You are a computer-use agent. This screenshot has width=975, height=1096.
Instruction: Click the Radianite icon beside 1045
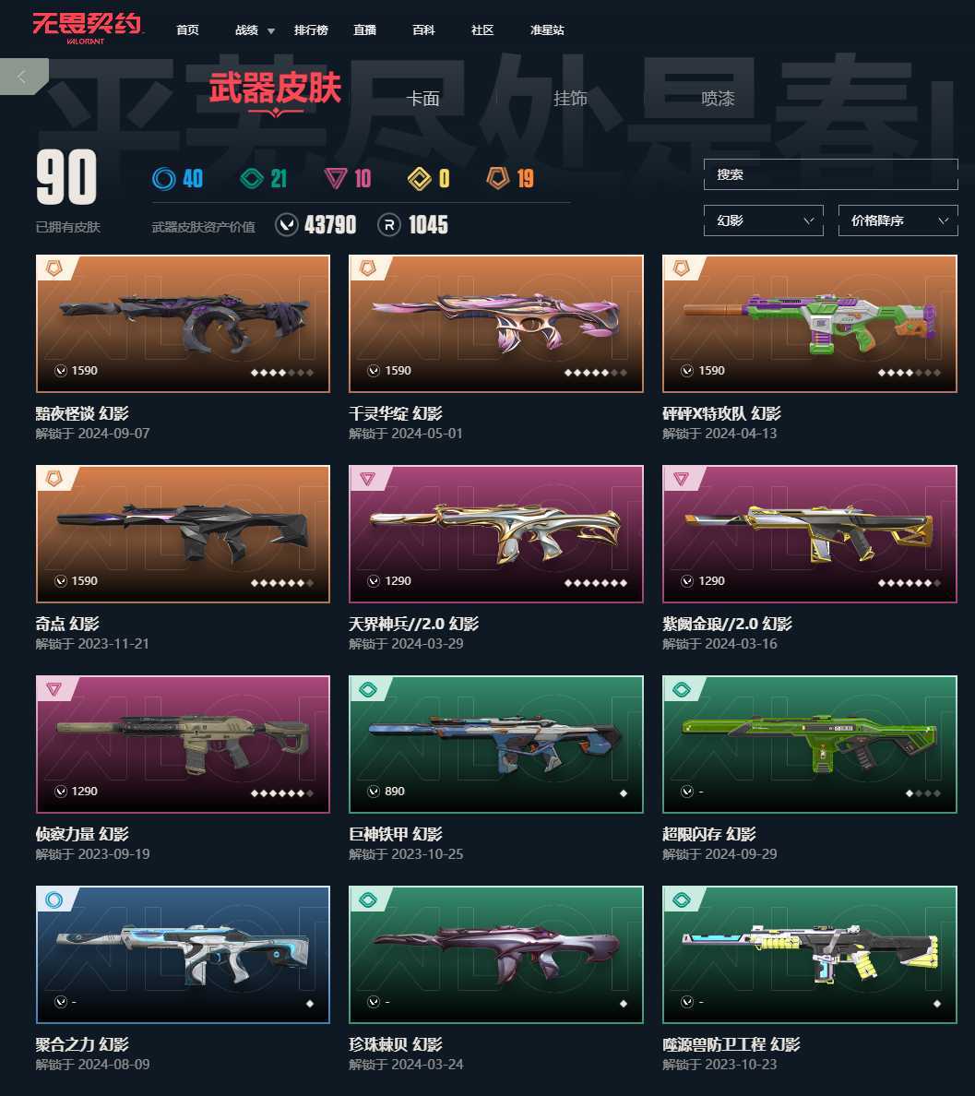click(389, 225)
